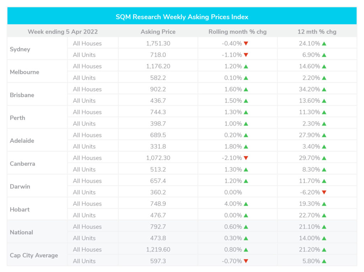Click the red down arrow beside -1.10%
The width and height of the screenshot is (364, 272).
pyautogui.click(x=246, y=55)
